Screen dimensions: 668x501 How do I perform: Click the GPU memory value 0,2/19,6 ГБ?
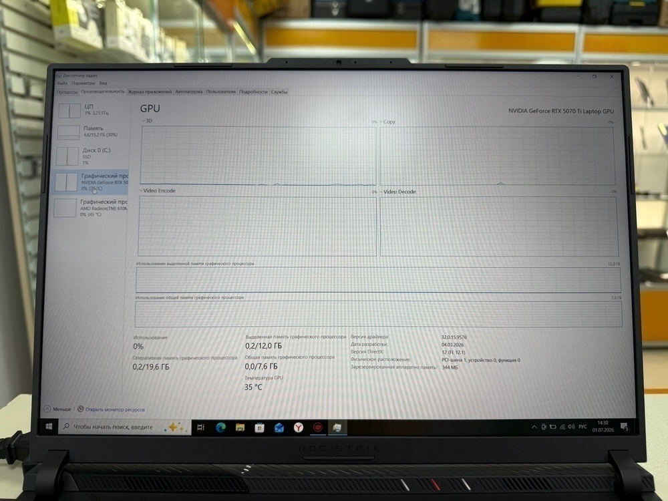(x=151, y=367)
